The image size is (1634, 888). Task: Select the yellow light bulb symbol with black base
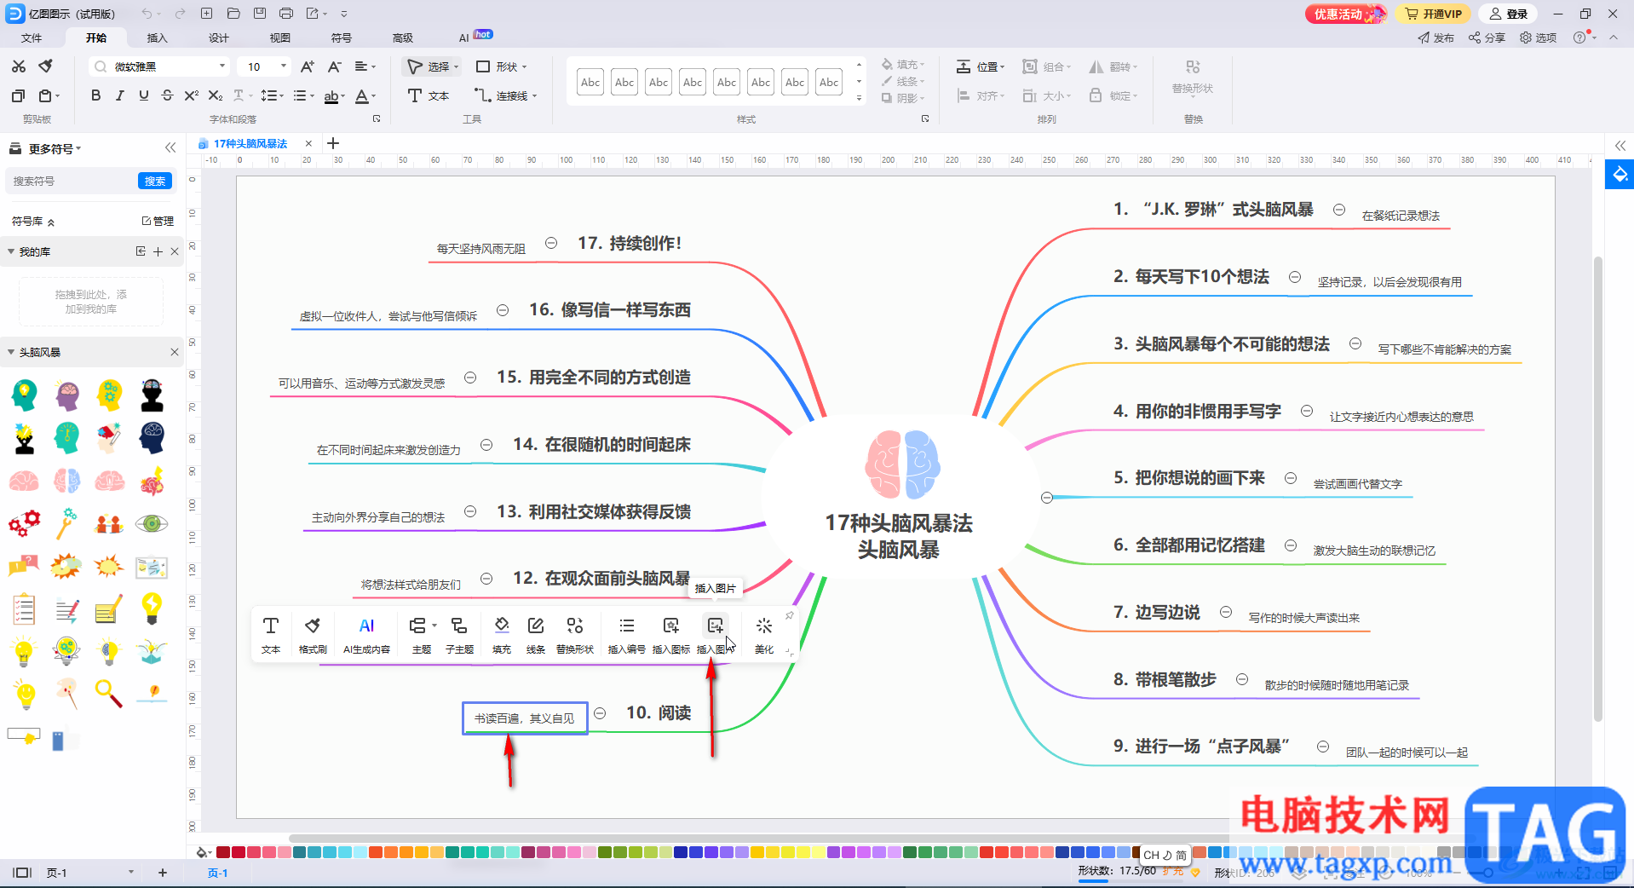coord(152,608)
